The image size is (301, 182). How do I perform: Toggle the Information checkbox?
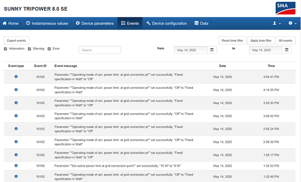pos(5,49)
